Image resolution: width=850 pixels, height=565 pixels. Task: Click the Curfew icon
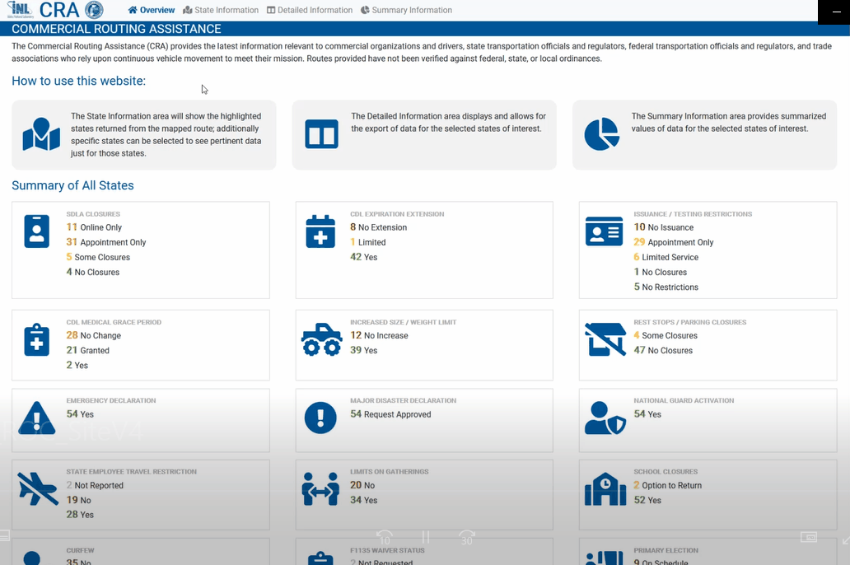coord(32,558)
